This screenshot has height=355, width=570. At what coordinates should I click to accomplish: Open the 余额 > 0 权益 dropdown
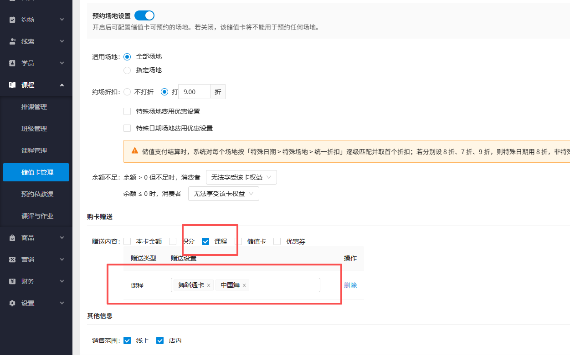[241, 177]
